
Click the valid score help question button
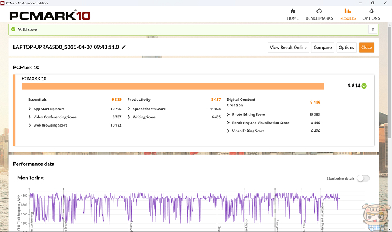point(372,29)
